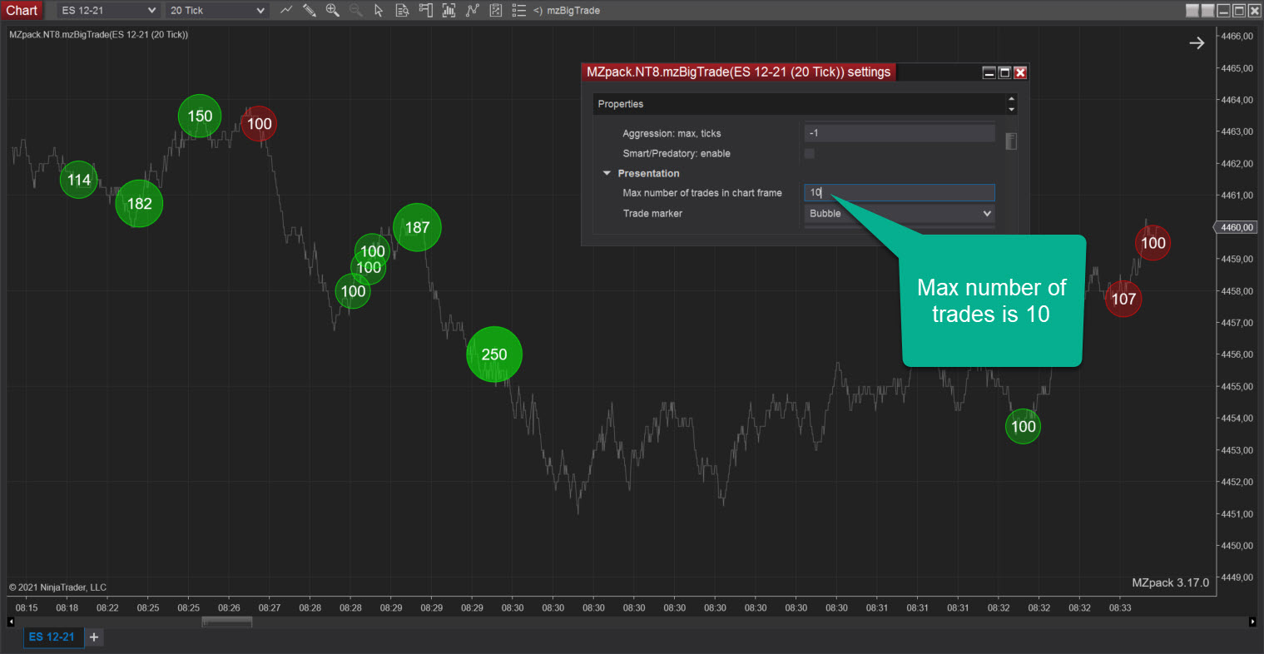Screen dimensions: 1264x654
Task: Maximize the mzBigTrade settings window
Action: click(1004, 72)
